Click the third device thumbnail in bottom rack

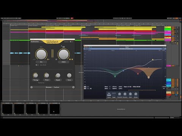coord(31,109)
